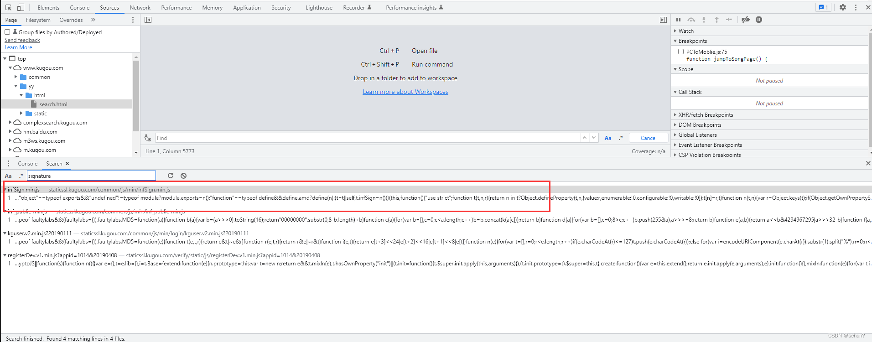
Task: Click the Find input field
Action: pyautogui.click(x=367, y=138)
